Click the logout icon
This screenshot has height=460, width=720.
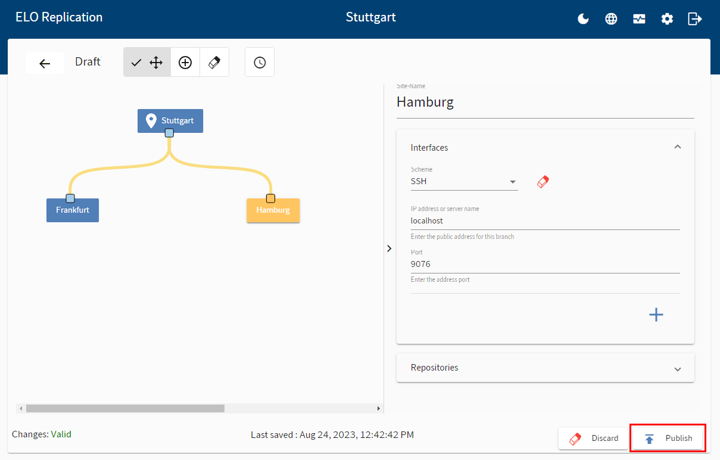click(694, 19)
